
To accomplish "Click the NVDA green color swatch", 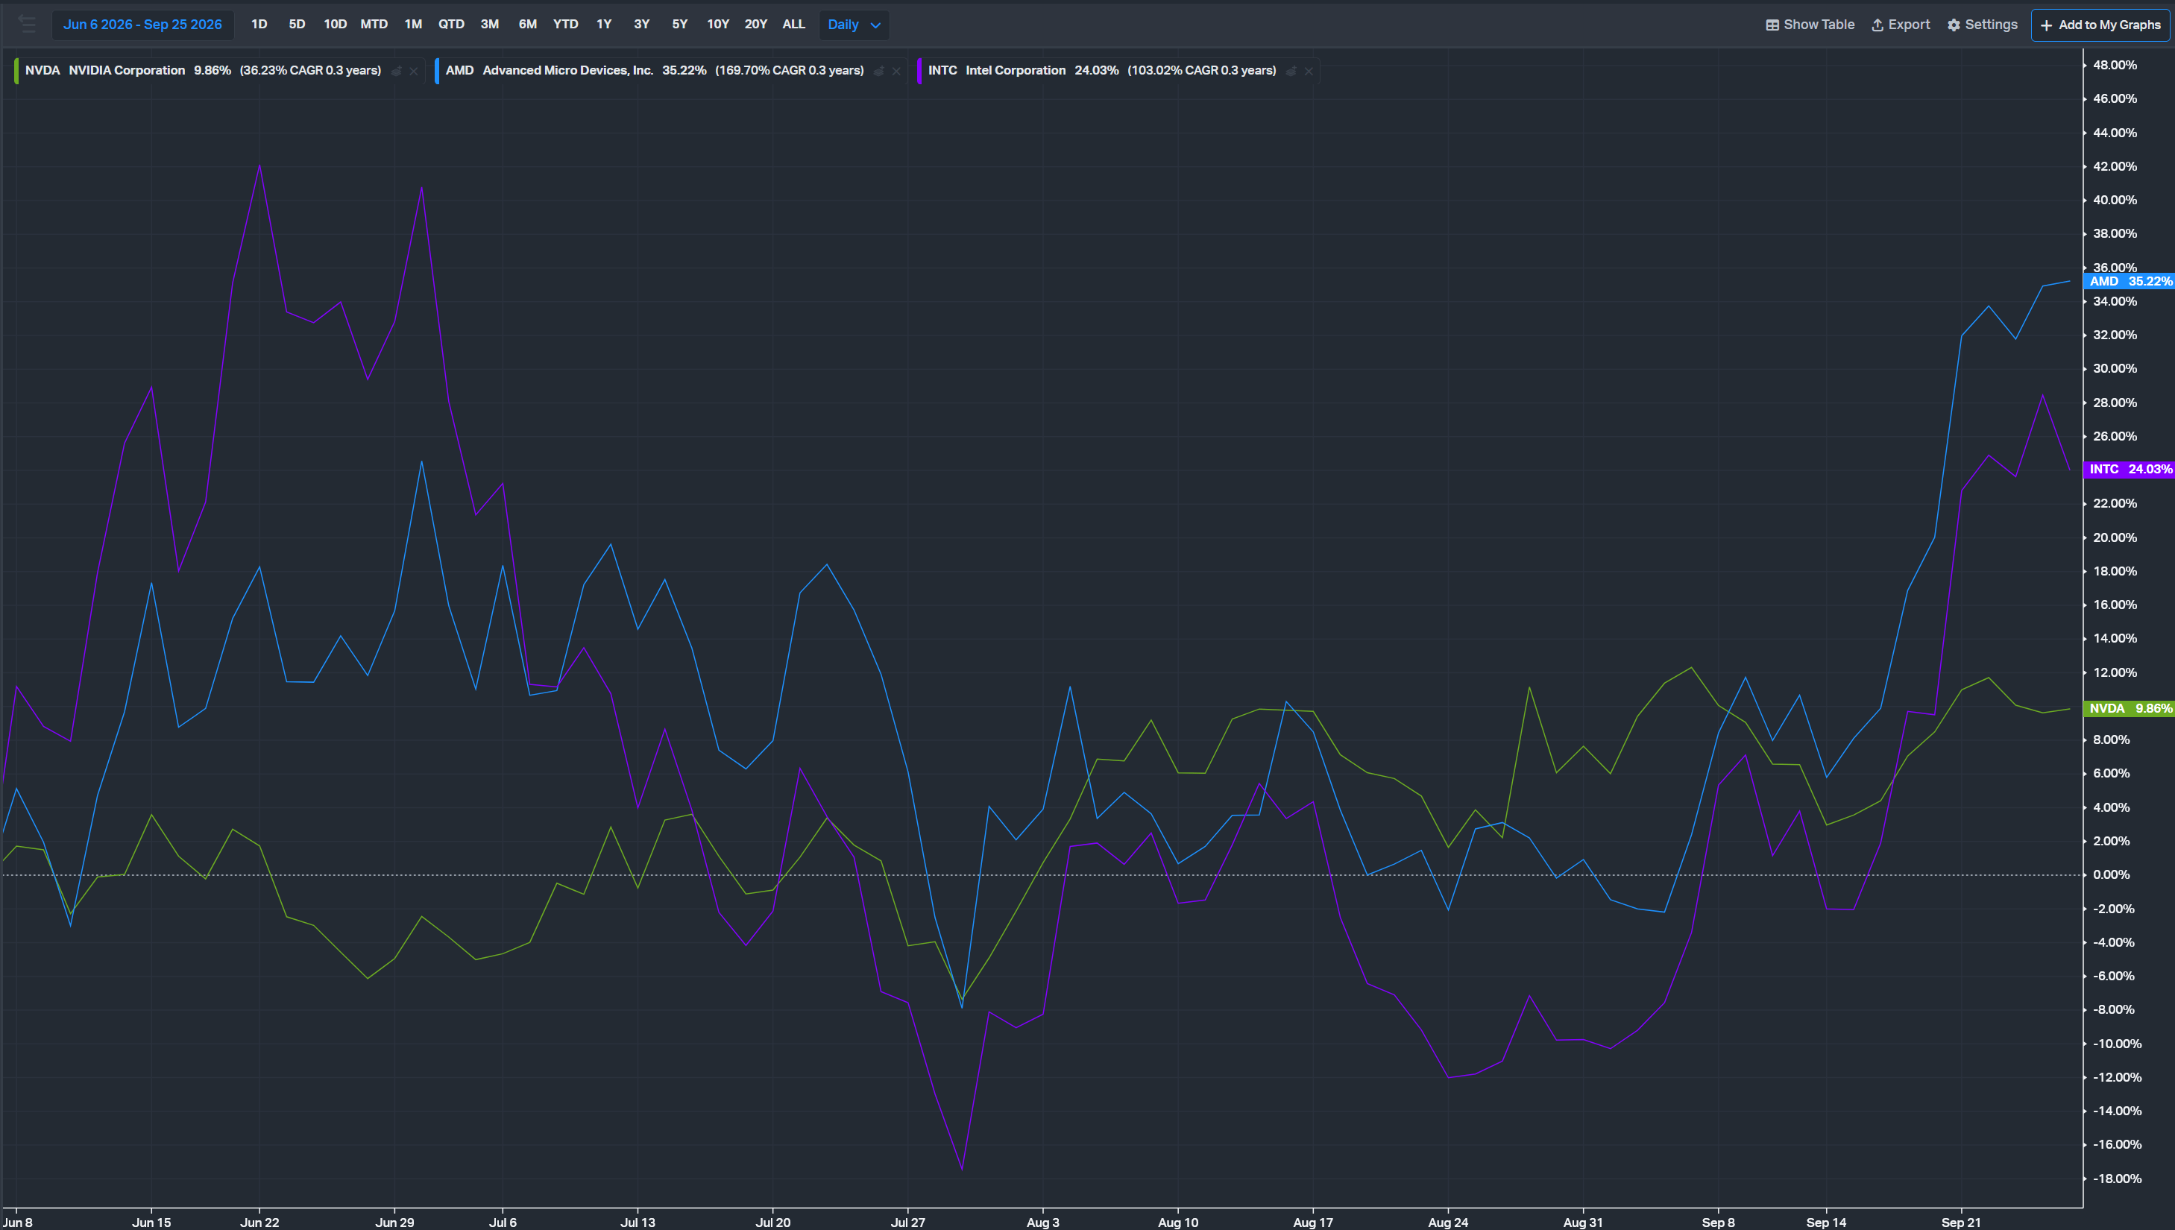I will [16, 71].
